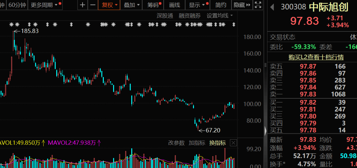Toggle 简约 display mode
Screen dimensions: 357x168
[220, 5]
